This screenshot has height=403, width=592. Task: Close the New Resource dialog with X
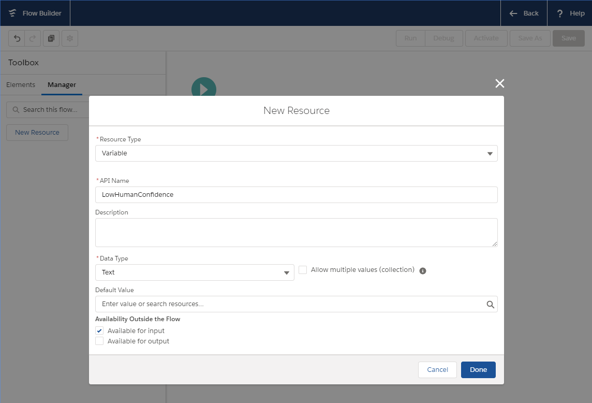[499, 83]
